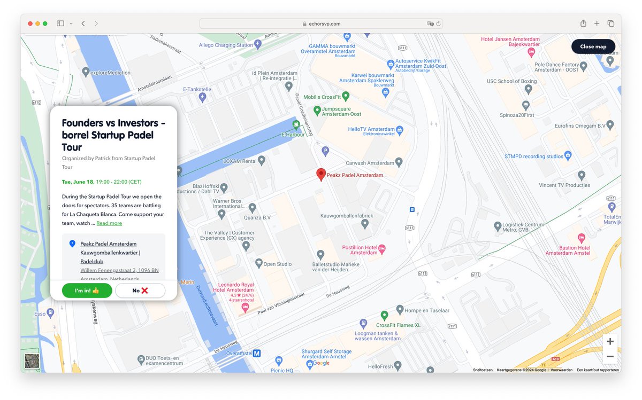Click the Bastion Hotel Amsterdam Amstel marker
Screen dimensions: 642x400
pyautogui.click(x=582, y=238)
